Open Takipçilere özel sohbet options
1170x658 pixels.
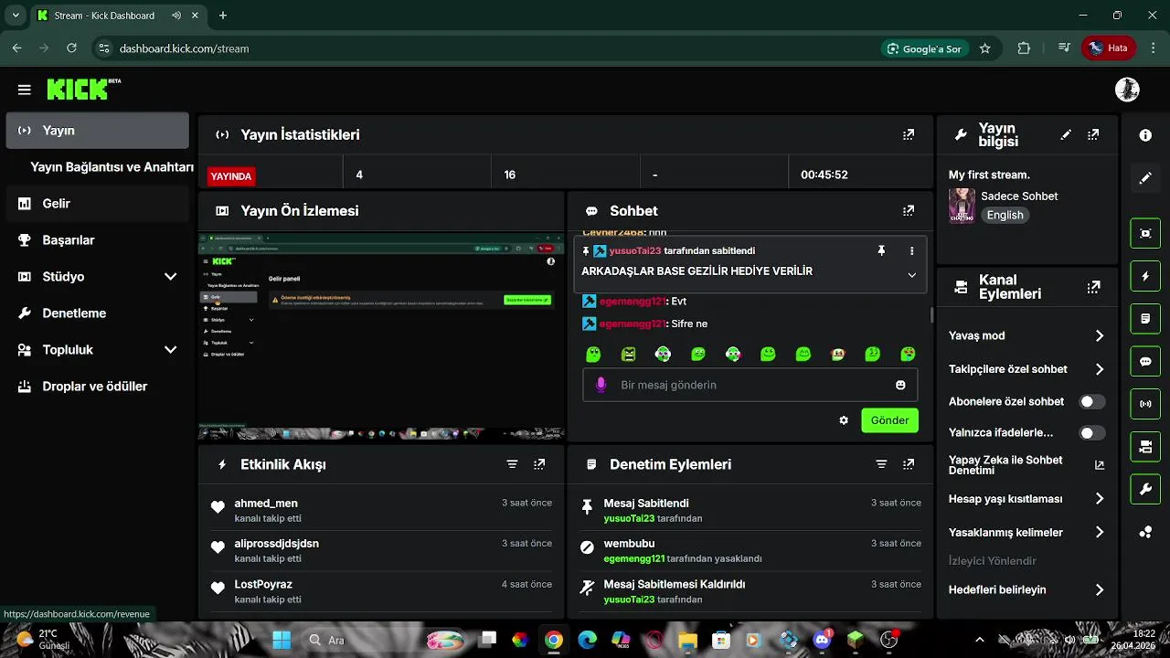tap(1100, 369)
